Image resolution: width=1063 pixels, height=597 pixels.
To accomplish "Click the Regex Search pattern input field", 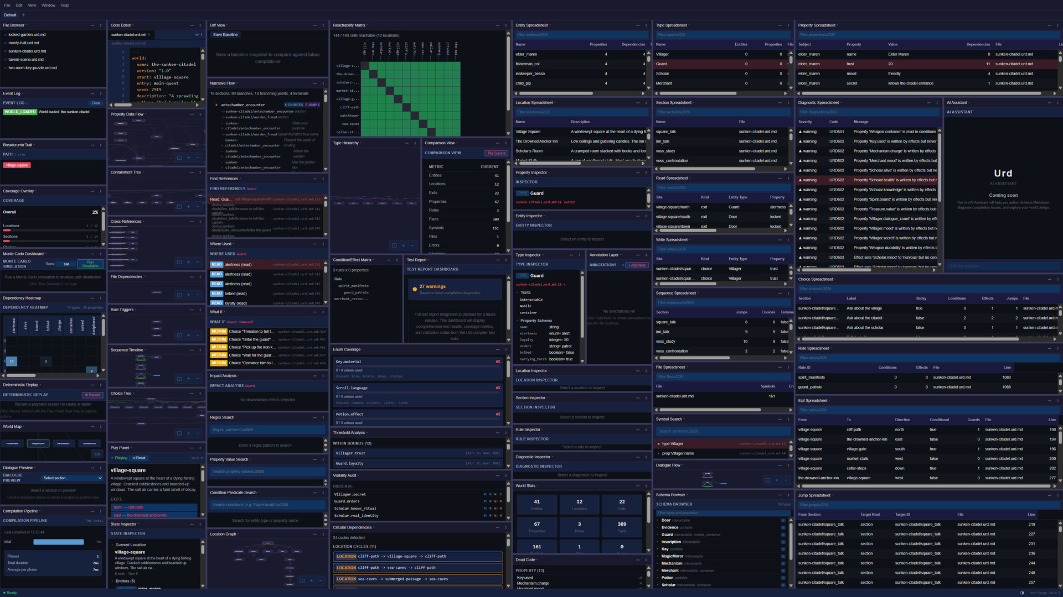I will pyautogui.click(x=268, y=430).
